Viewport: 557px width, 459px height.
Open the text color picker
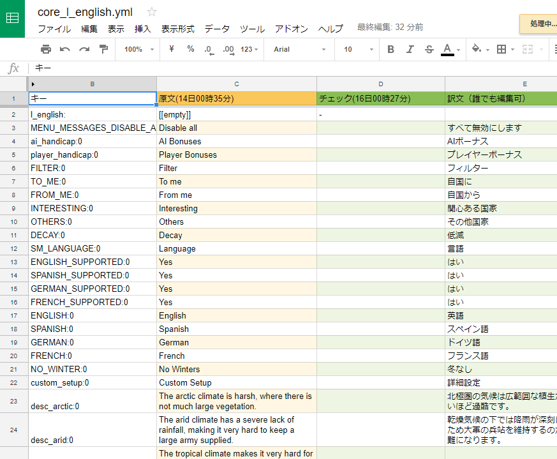(447, 49)
